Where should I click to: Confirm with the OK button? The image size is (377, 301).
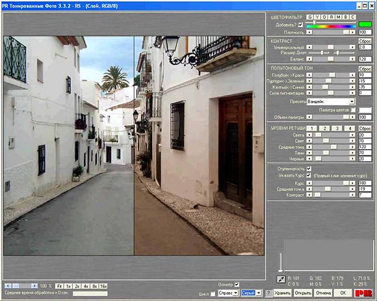[343, 293]
